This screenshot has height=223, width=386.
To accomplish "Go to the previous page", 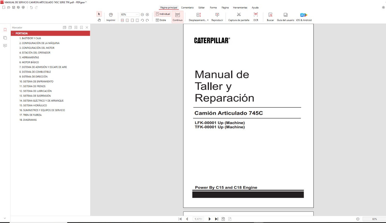I will click(187, 219).
